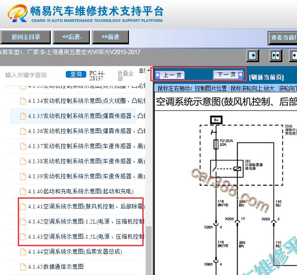The image size is (297, 275).
Task: Go back with <<后退 button
Action: 72,37
